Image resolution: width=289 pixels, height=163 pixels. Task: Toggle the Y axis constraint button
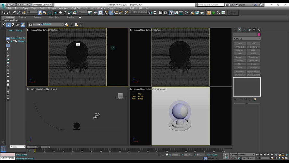pos(9,25)
